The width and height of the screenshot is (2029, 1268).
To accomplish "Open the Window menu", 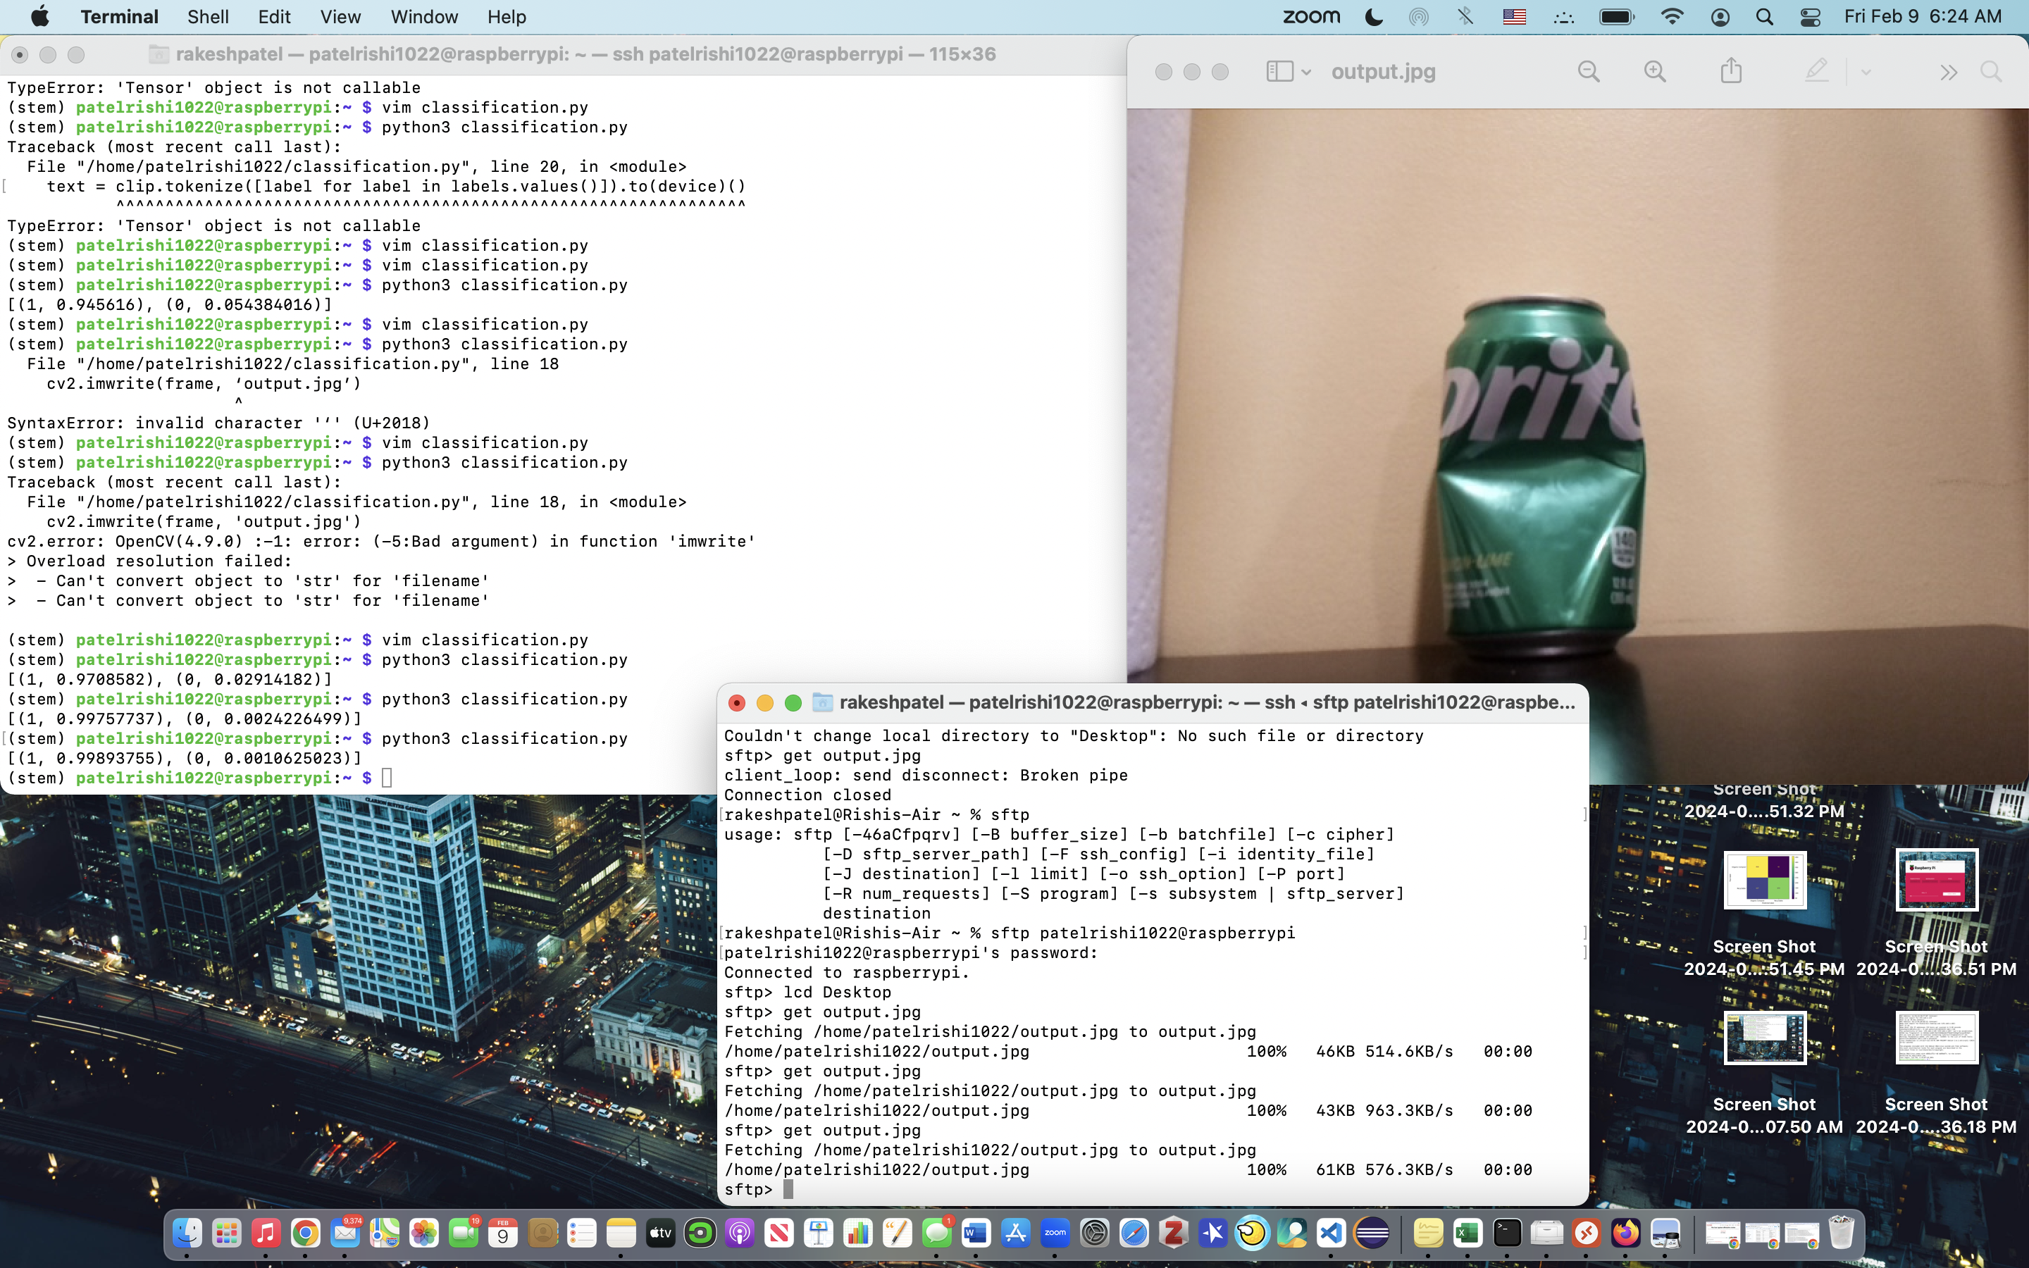I will (x=424, y=17).
